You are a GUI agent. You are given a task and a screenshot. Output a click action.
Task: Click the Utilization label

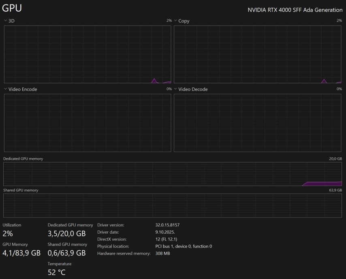tap(12, 225)
